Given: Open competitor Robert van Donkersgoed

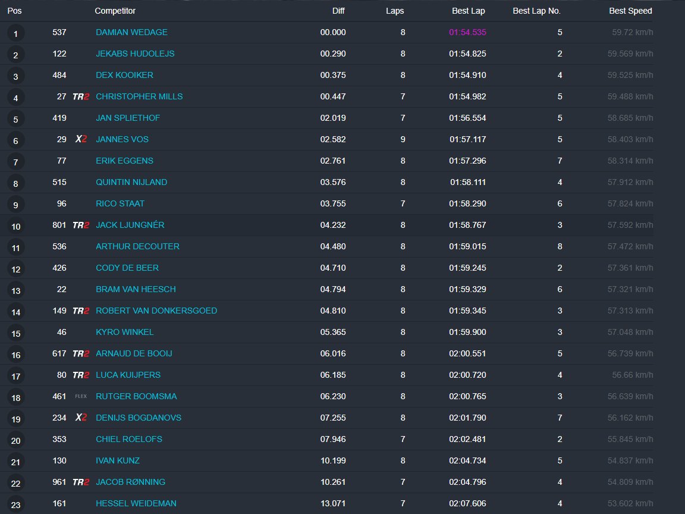Looking at the screenshot, I should 156,311.
